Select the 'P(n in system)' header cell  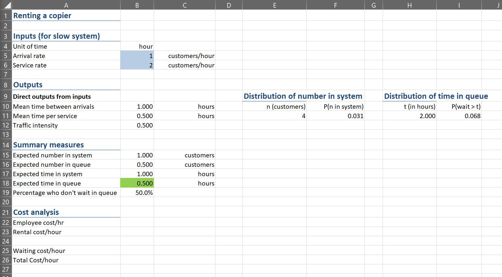(x=335, y=106)
